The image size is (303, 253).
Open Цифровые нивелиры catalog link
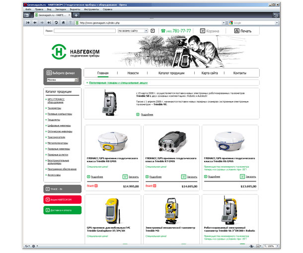point(59,126)
